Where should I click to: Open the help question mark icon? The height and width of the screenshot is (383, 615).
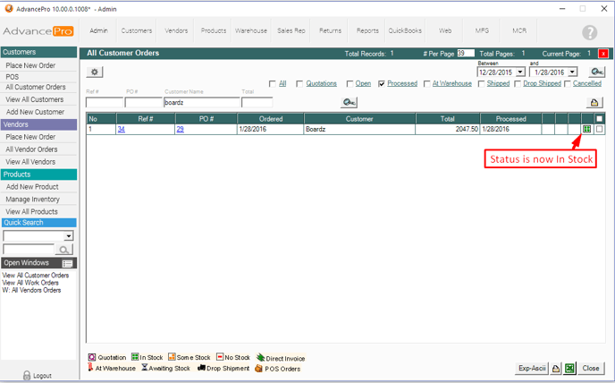tap(589, 33)
